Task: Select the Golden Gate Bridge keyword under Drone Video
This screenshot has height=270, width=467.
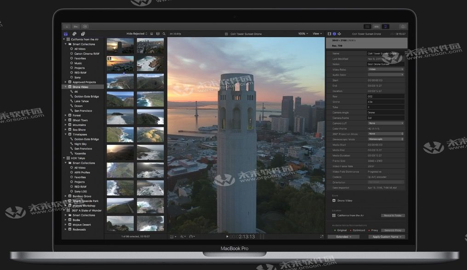Action: point(86,97)
